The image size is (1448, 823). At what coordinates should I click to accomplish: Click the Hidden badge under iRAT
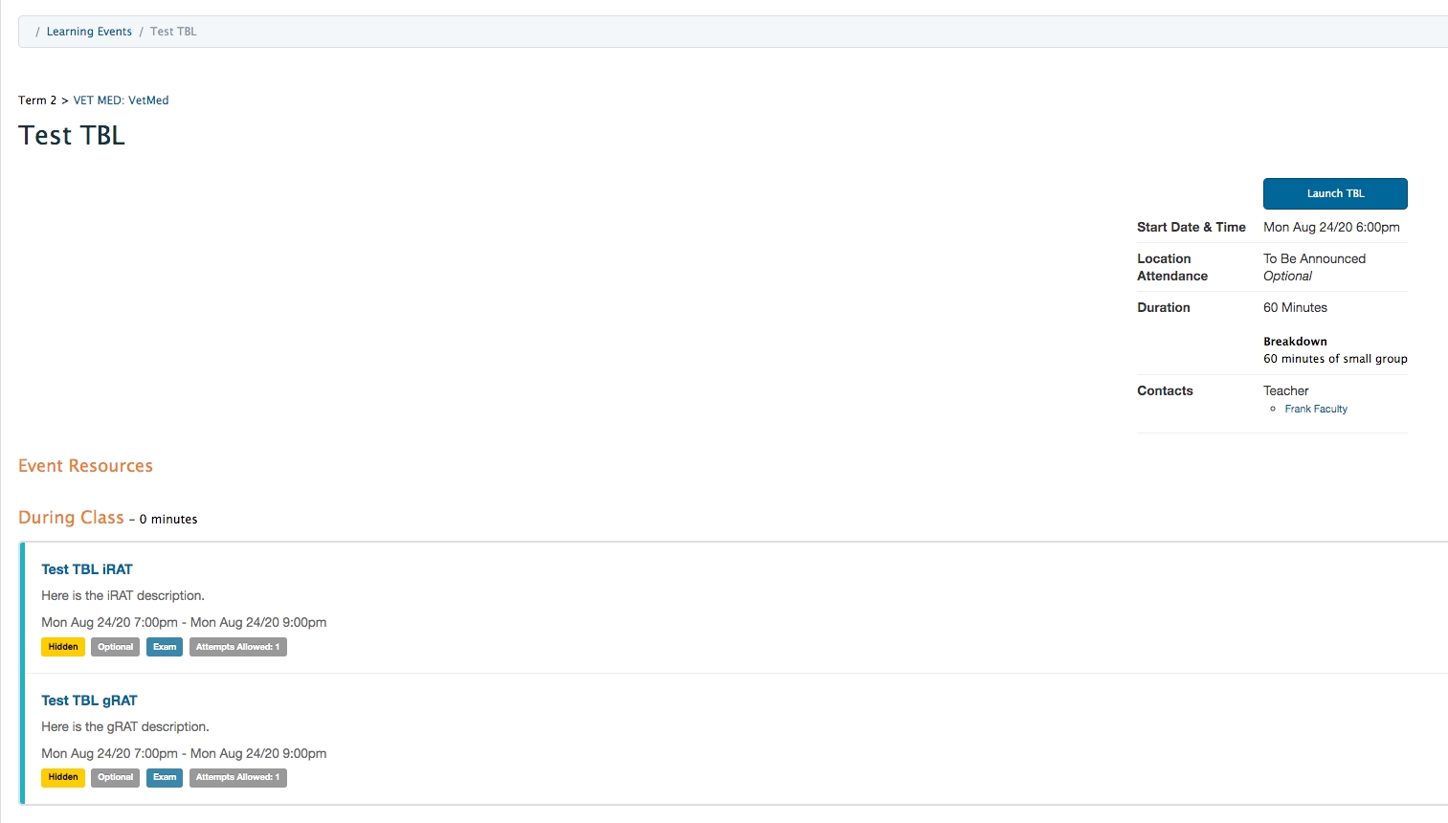63,647
